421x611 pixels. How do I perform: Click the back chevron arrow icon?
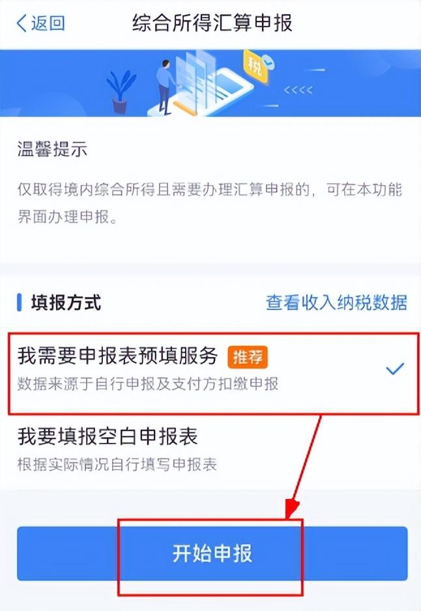22,23
